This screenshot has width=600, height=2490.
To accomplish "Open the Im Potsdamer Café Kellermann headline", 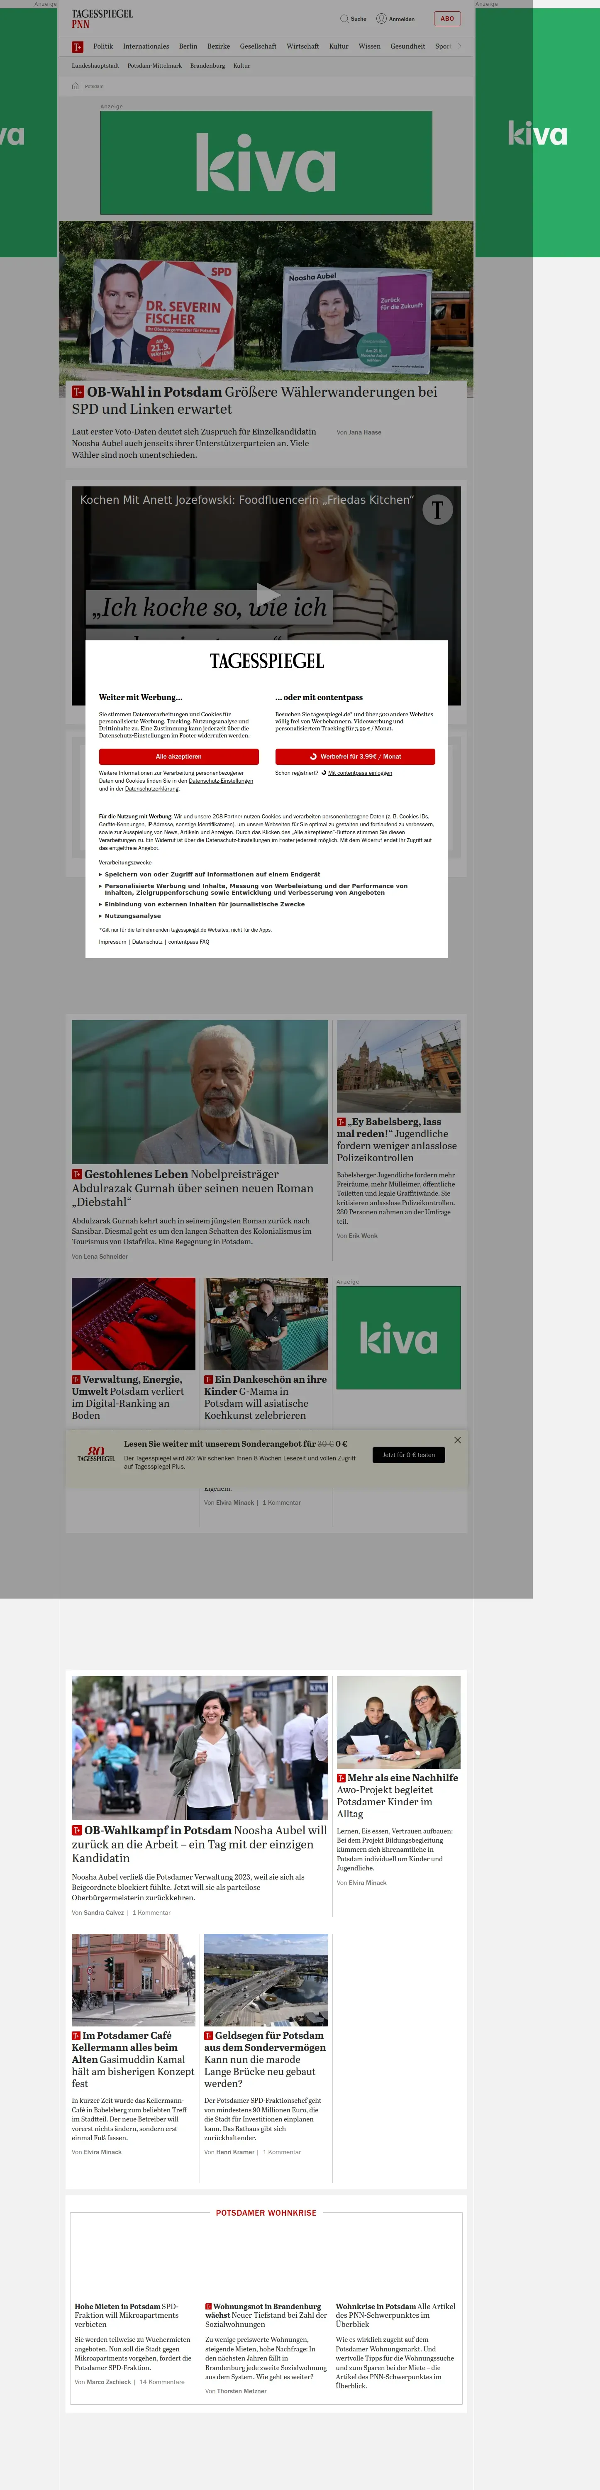I will coord(132,2060).
